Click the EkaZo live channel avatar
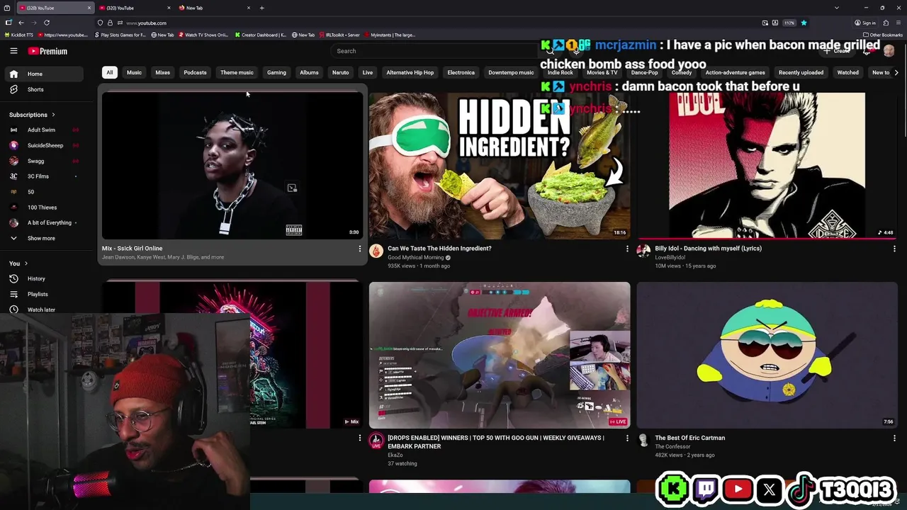The height and width of the screenshot is (510, 907). (x=376, y=441)
